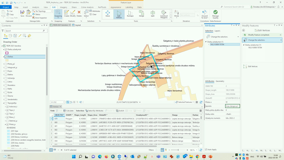Screen dimensions: 284x160
Task: Choose the Move tool
Action: click(x=108, y=14)
